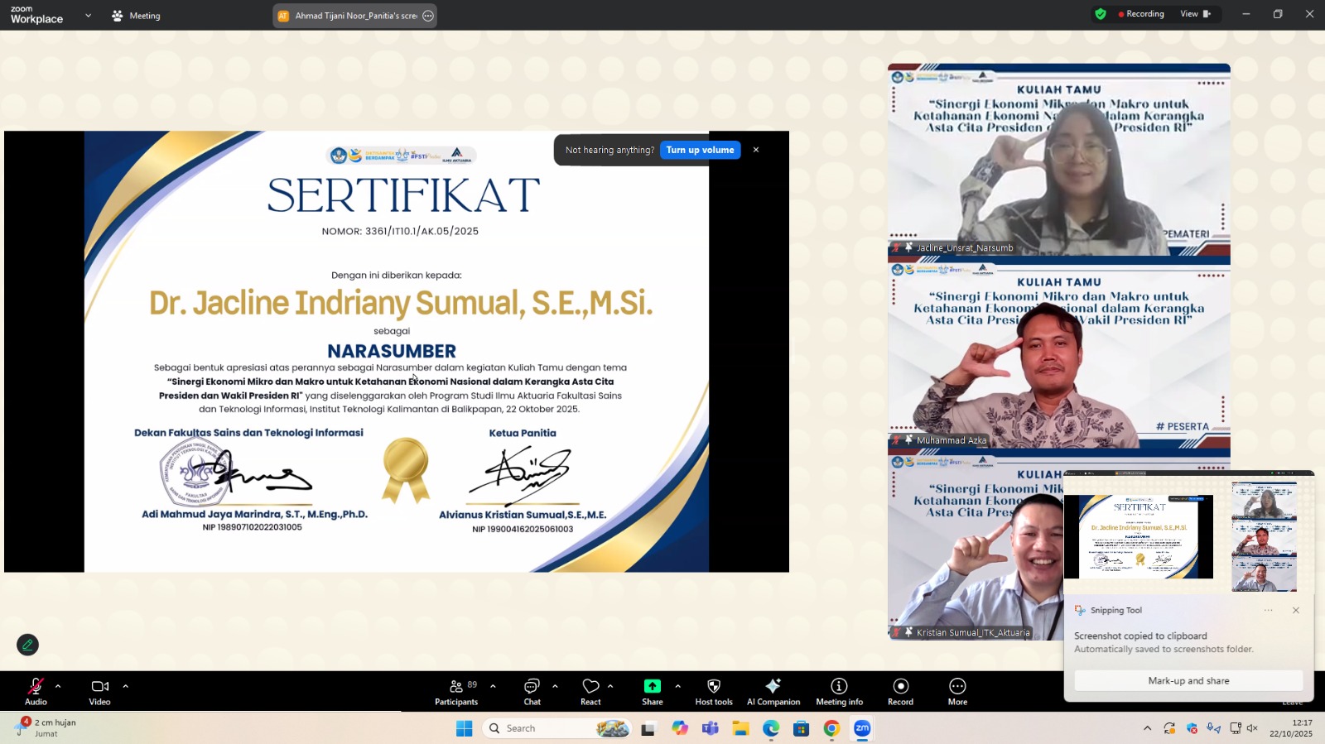Show Meeting info

click(x=839, y=691)
